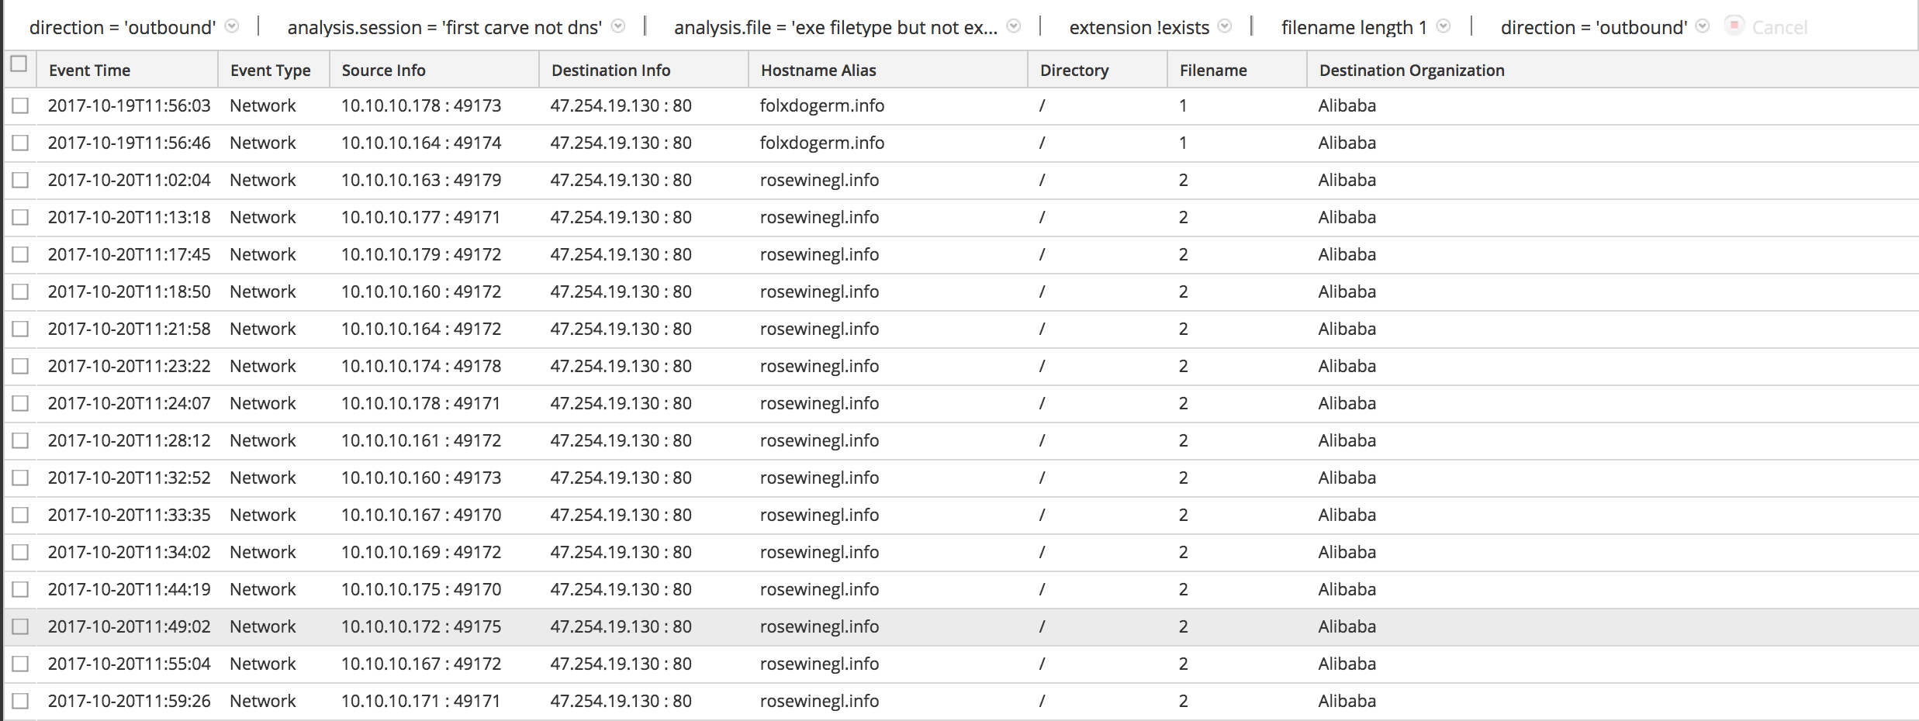
Task: Click the 'extension !exists' filter breadcrumb
Action: coord(1139,28)
